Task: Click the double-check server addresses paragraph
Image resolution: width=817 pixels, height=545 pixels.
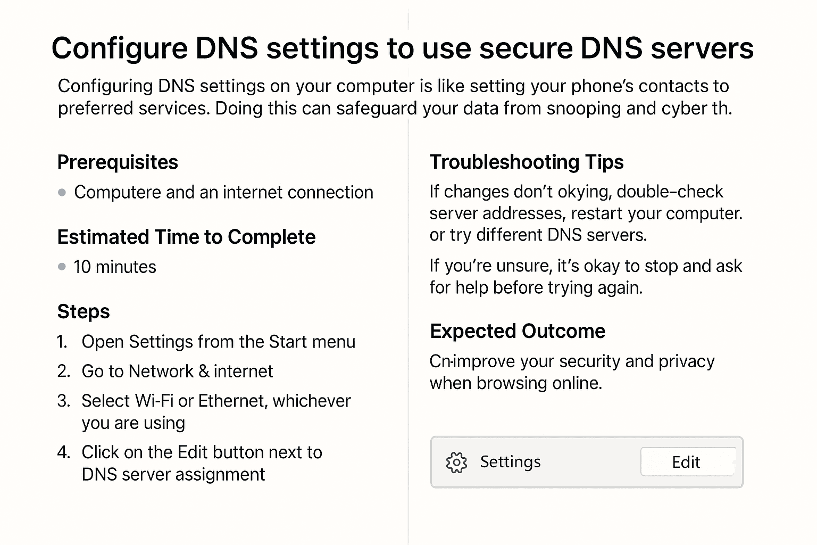Action: coord(585,213)
